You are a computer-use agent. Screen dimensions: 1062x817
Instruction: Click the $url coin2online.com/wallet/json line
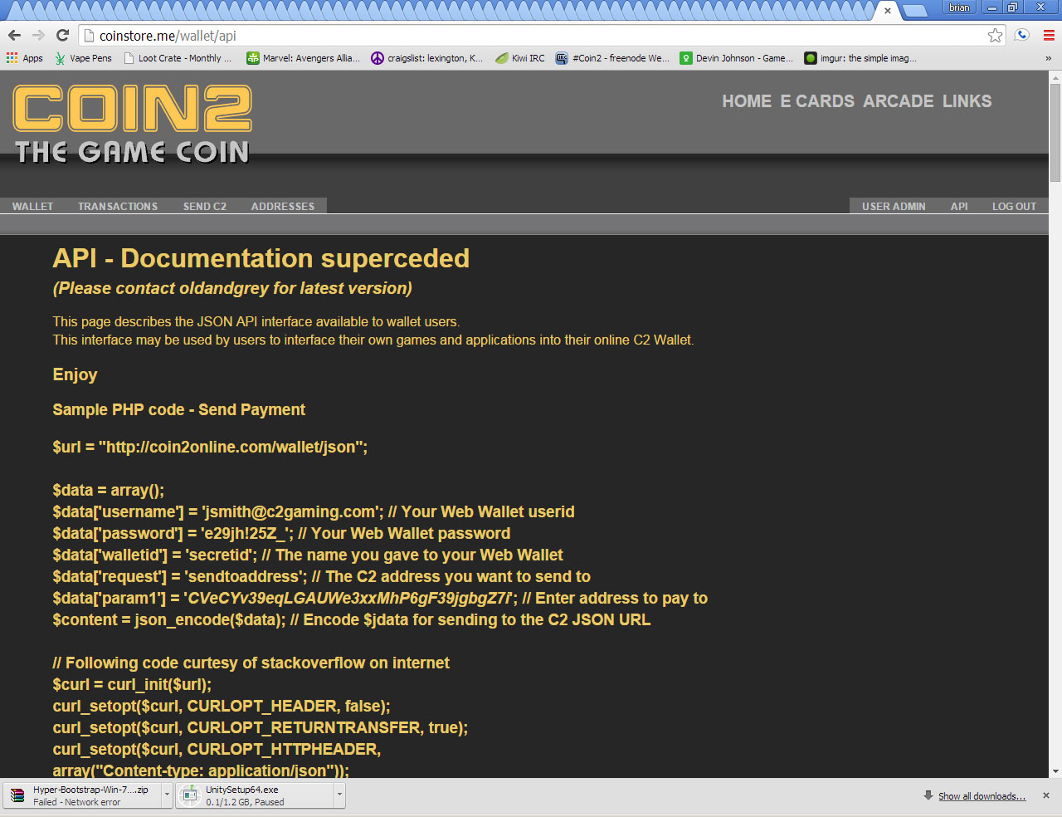210,447
